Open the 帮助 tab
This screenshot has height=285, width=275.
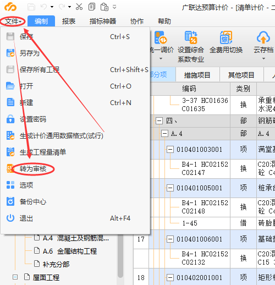coord(164,21)
